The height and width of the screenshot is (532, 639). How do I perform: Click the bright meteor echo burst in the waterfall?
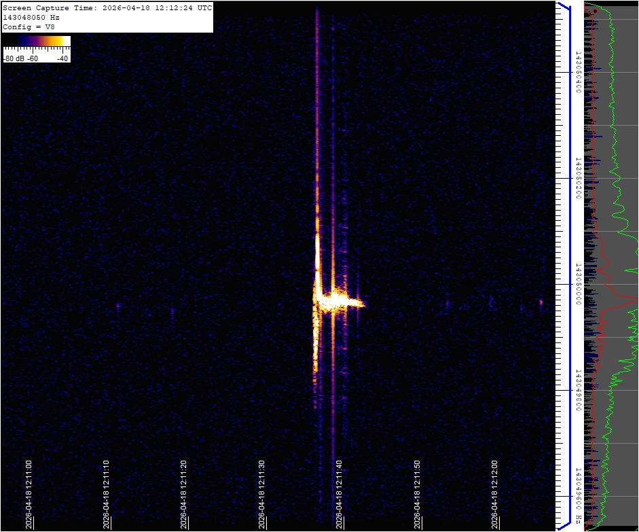332,300
